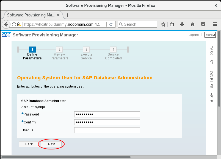Click the 'Software Provisioning Manager' header title

pos(45,35)
